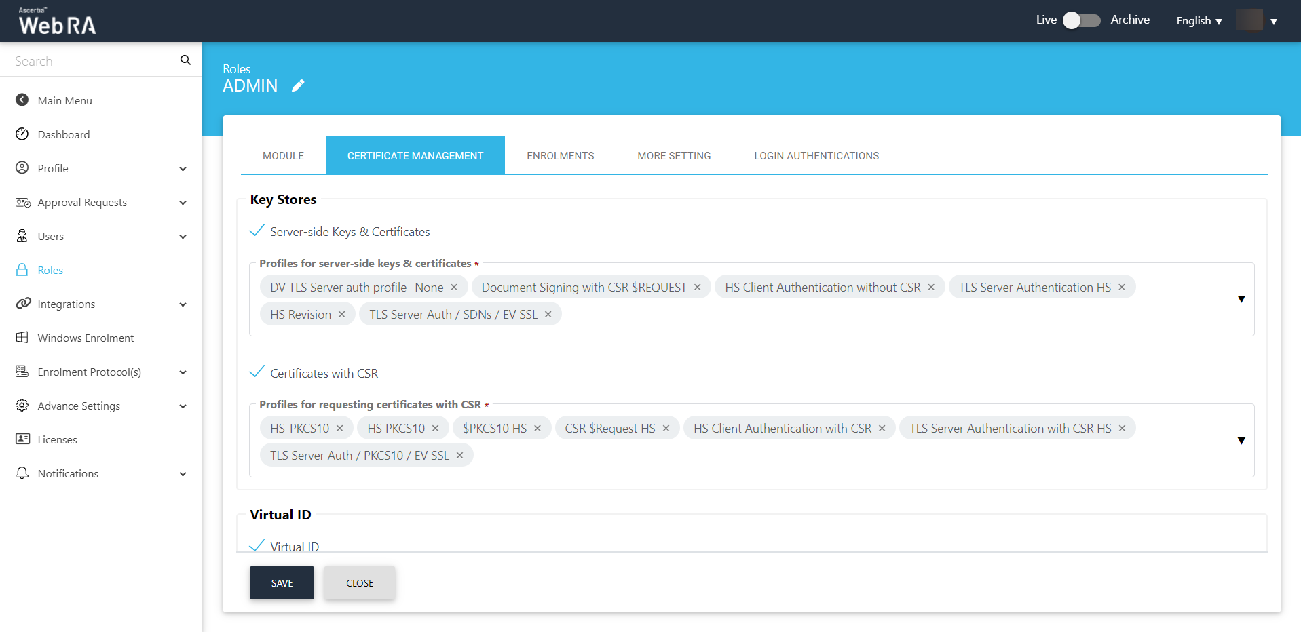This screenshot has height=632, width=1301.
Task: Open the Licenses sidebar item
Action: [x=57, y=439]
